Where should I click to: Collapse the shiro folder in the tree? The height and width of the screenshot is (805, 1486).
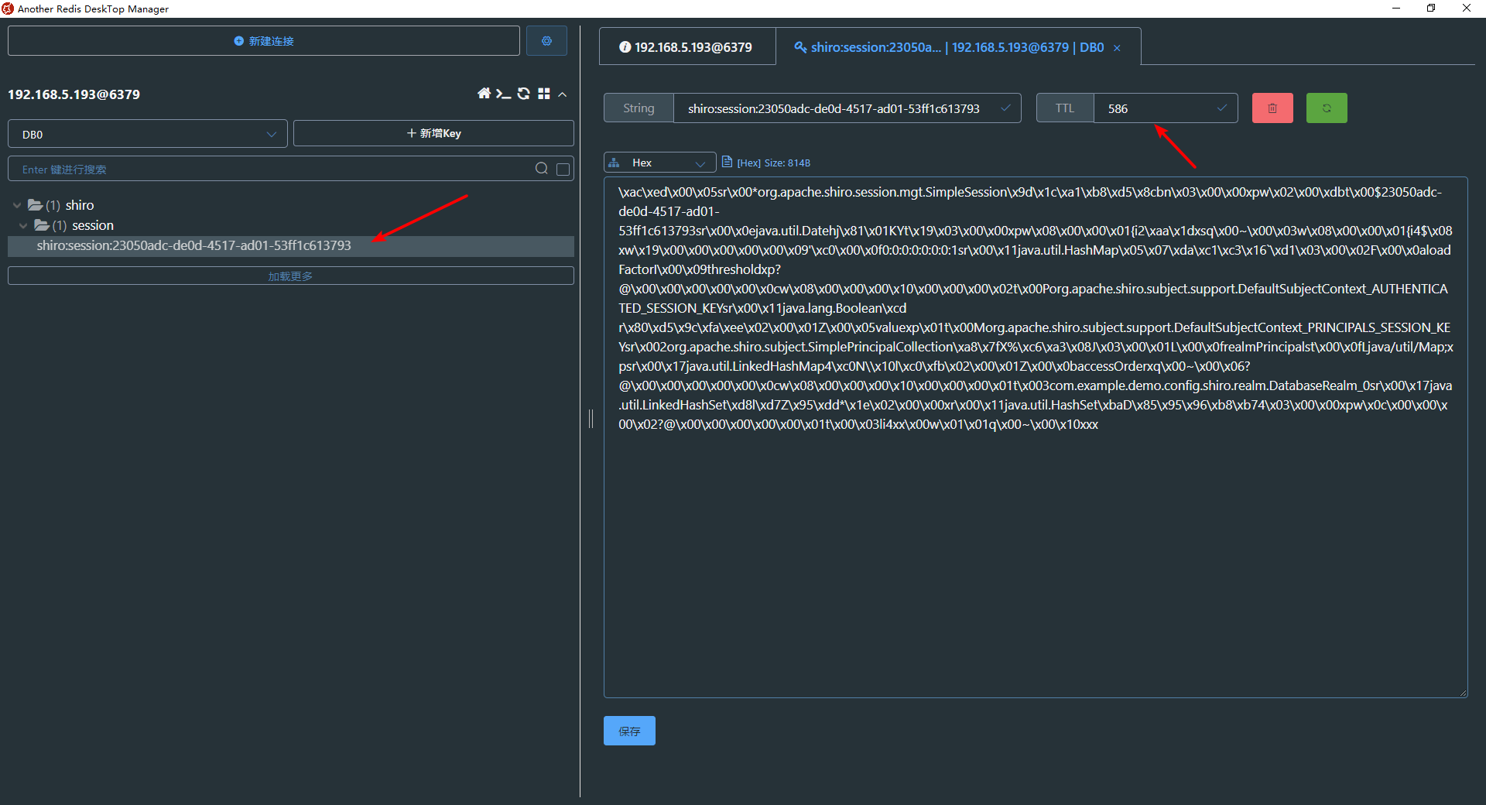[16, 204]
